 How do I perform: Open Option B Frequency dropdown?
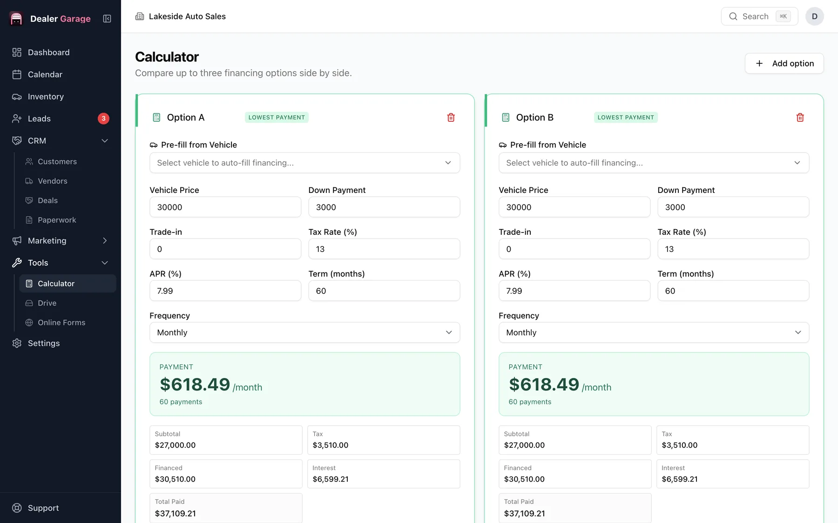pos(654,332)
